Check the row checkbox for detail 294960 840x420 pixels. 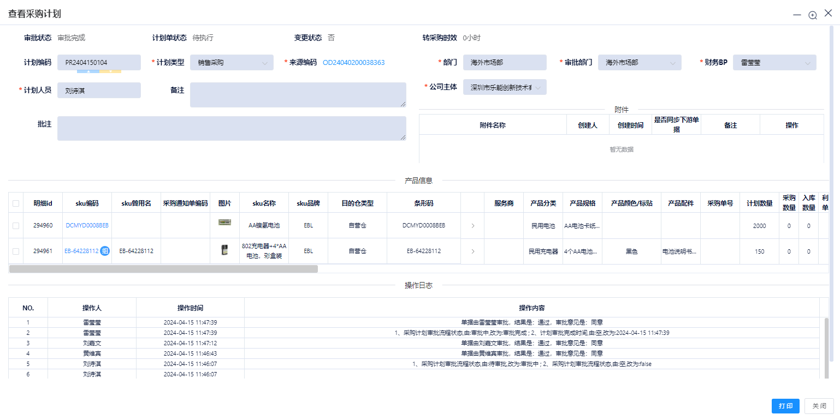click(16, 225)
